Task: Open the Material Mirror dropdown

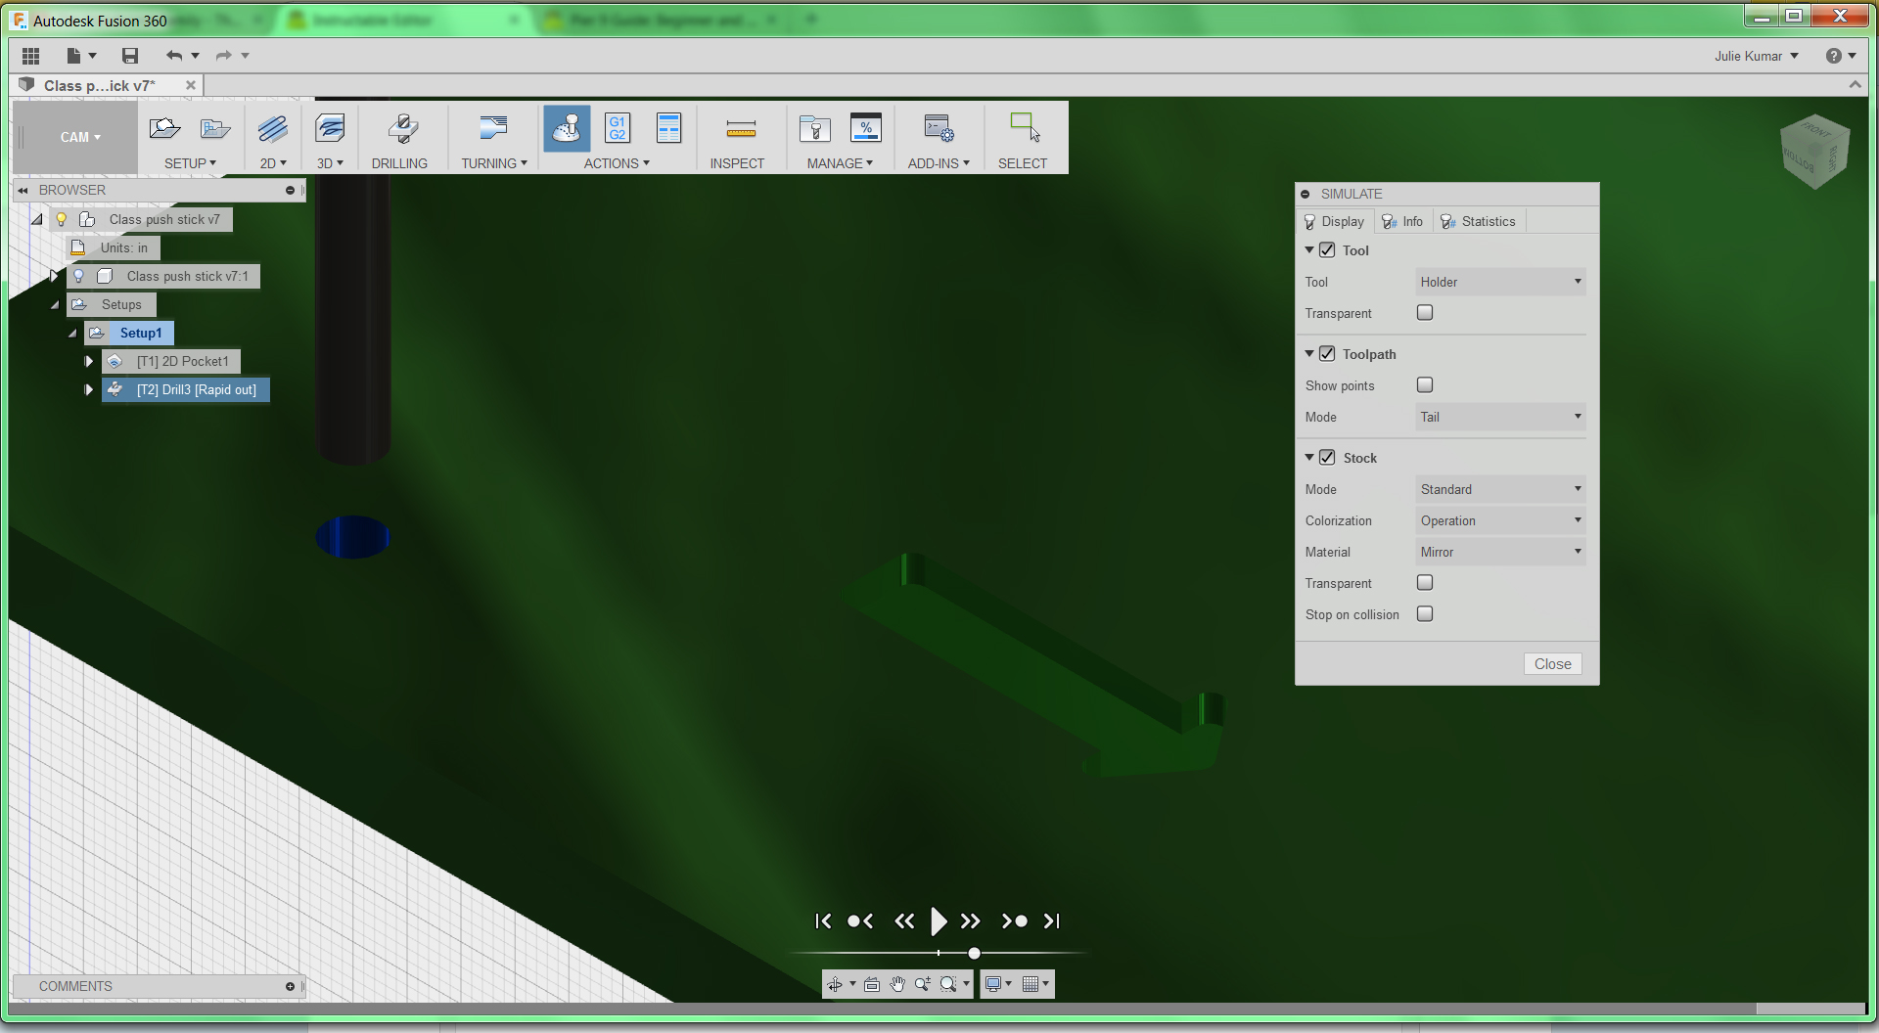Action: (1500, 552)
